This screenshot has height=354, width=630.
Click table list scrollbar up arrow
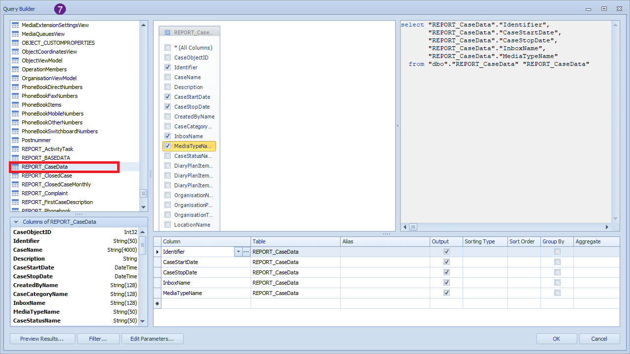(143, 25)
